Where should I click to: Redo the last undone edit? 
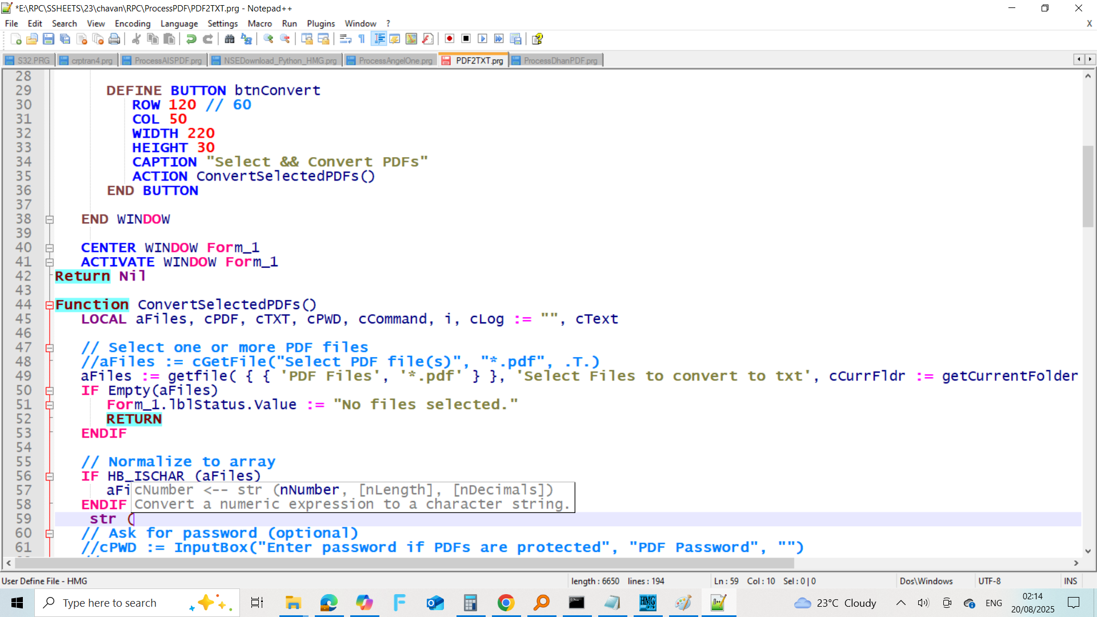point(208,39)
